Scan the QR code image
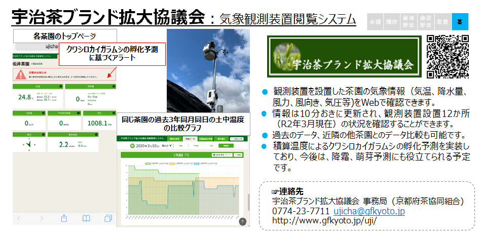481x234 pixels. tap(448, 56)
